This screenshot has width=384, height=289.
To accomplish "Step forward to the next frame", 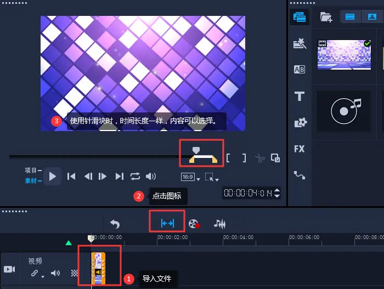I will pyautogui.click(x=103, y=177).
